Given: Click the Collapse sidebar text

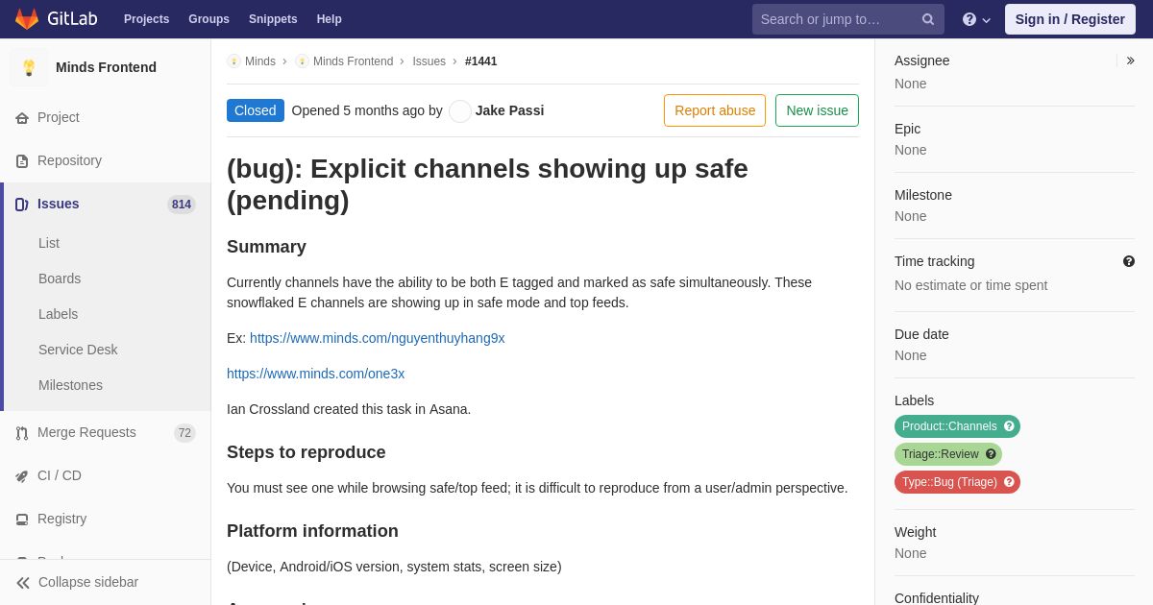Looking at the screenshot, I should [88, 582].
